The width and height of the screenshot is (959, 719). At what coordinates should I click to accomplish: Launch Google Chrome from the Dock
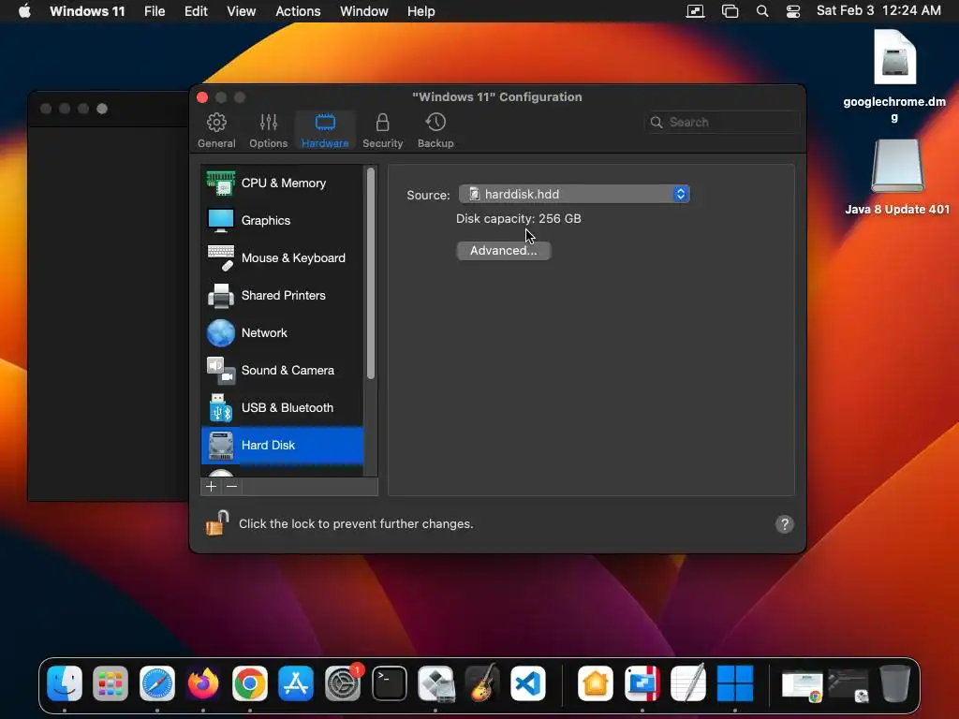point(249,682)
